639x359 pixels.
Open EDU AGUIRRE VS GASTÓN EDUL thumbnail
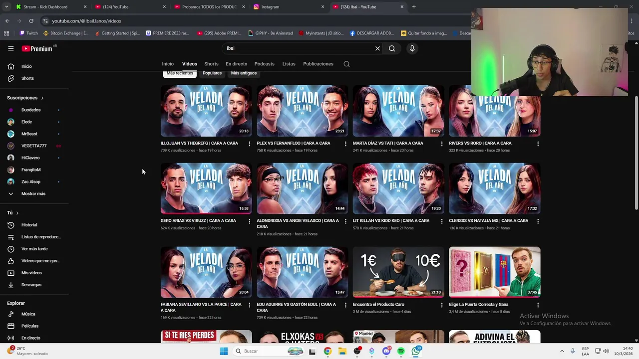point(302,272)
